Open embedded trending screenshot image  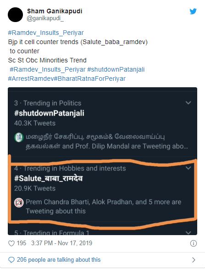coord(103,161)
